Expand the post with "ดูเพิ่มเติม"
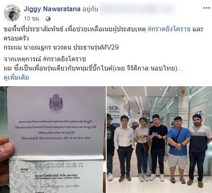 click(16, 78)
